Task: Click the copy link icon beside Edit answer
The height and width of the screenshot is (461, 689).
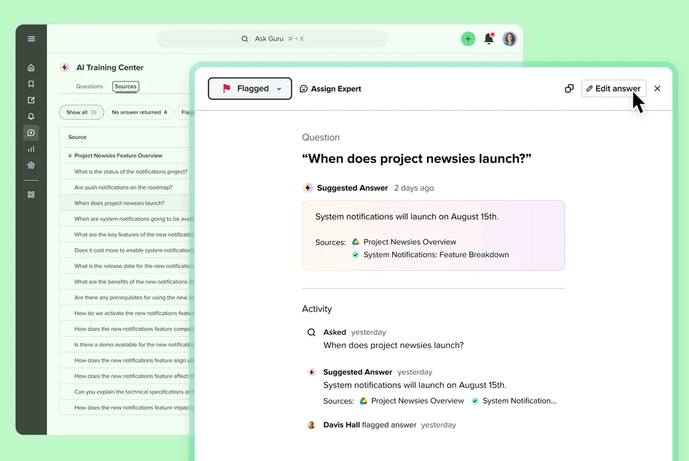Action: point(569,89)
